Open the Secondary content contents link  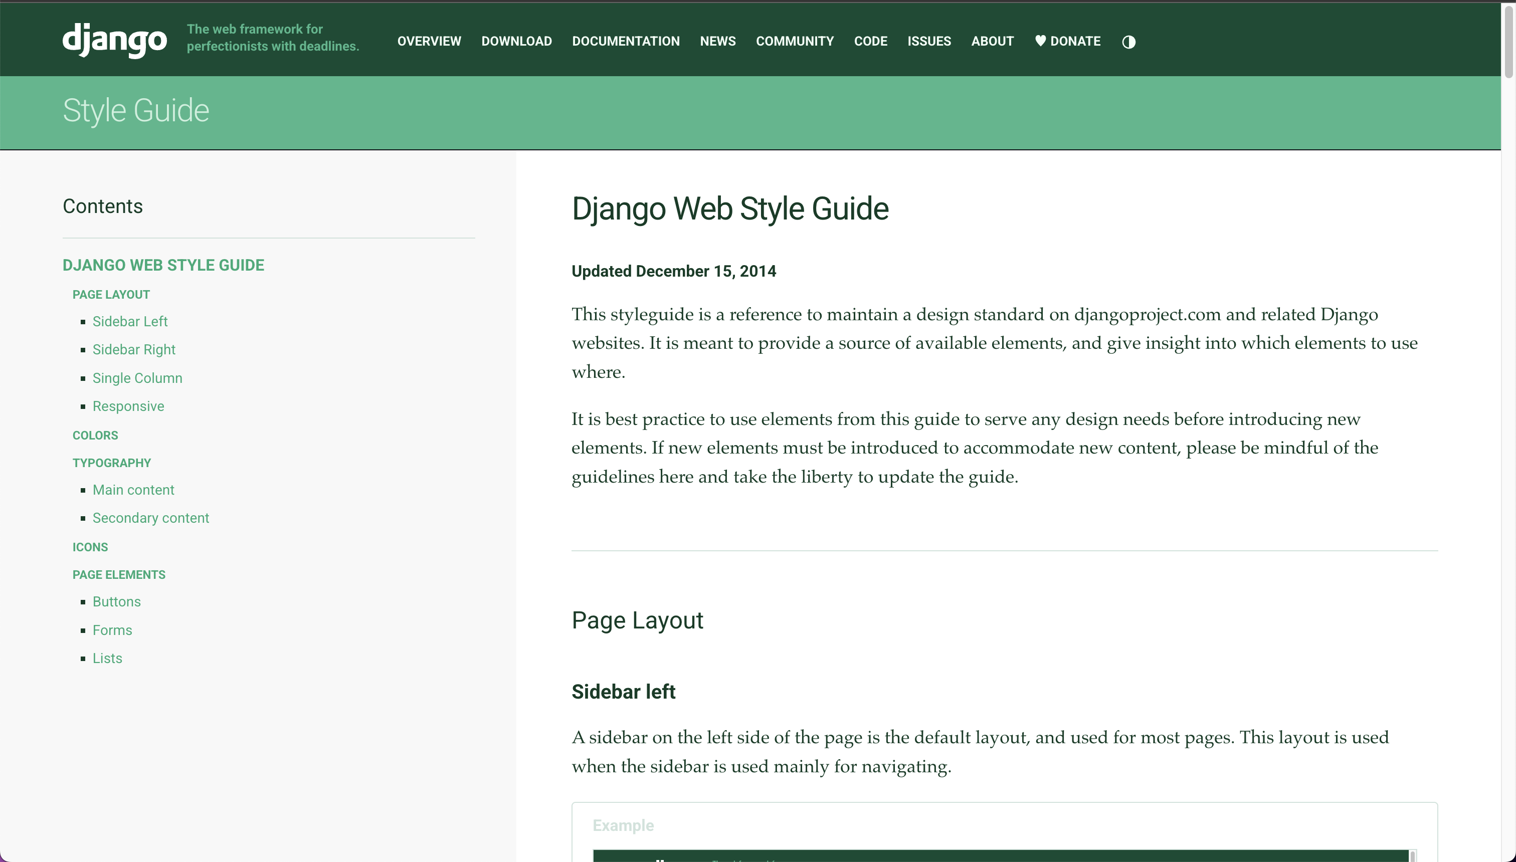[x=151, y=518]
